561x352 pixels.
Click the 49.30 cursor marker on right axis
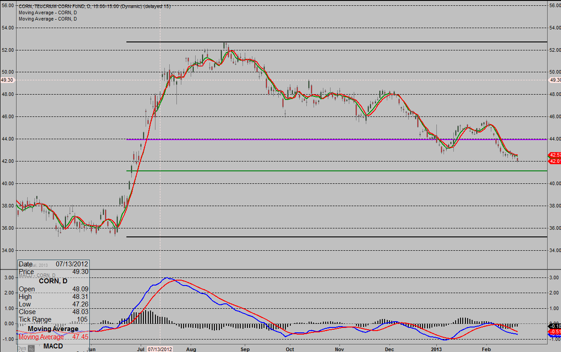pos(554,80)
